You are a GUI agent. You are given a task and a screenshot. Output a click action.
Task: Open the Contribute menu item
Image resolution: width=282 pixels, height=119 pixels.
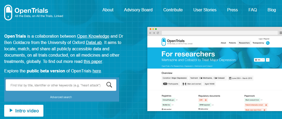pos(173,10)
